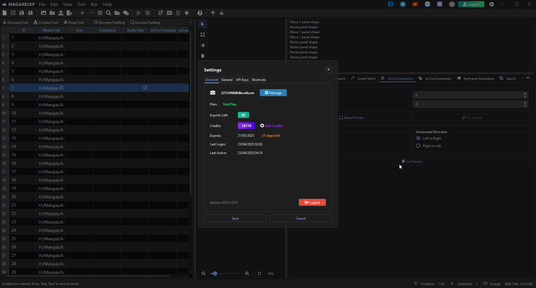The image size is (536, 288).
Task: Move row down with the down arrow
Action: 222,13
